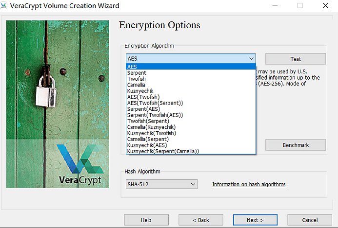Click the VeraCrypt padlock banner image
This screenshot has width=338, height=228.
pos(58,104)
